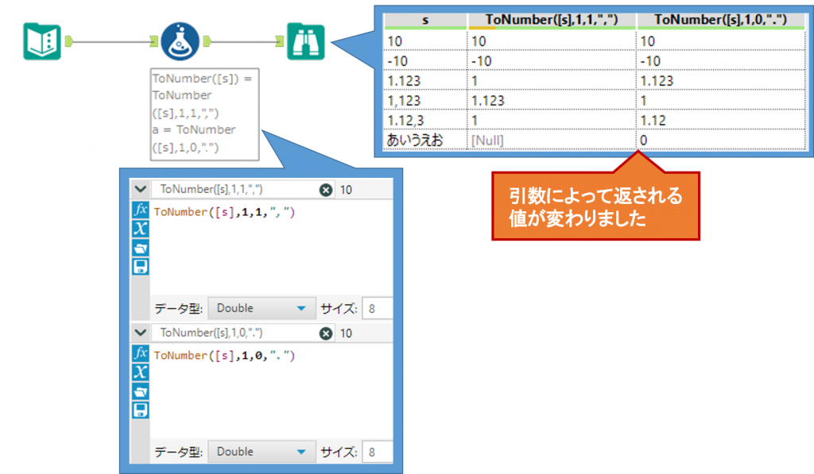Open X columns and constants for first expression

click(141, 229)
